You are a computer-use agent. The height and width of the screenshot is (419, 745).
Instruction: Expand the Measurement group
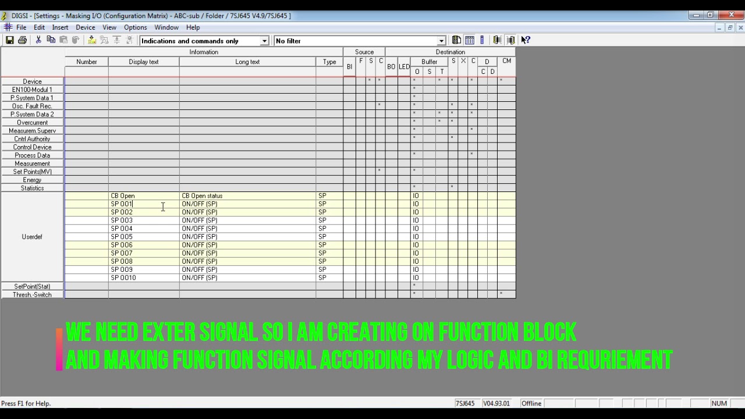32,164
